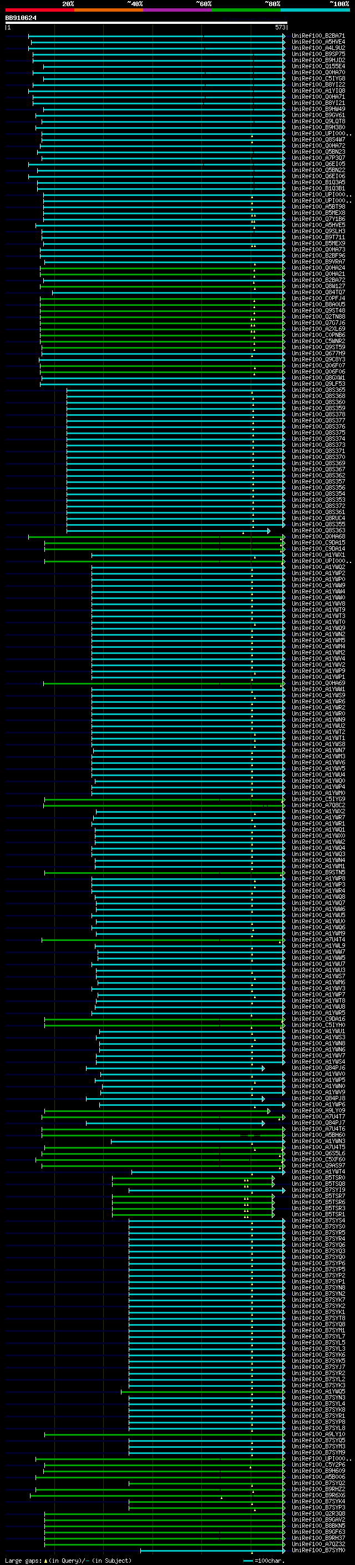The image size is (355, 1565).
Task: Select hit label UniRef100_Q8S4W7
Action: (x=318, y=140)
